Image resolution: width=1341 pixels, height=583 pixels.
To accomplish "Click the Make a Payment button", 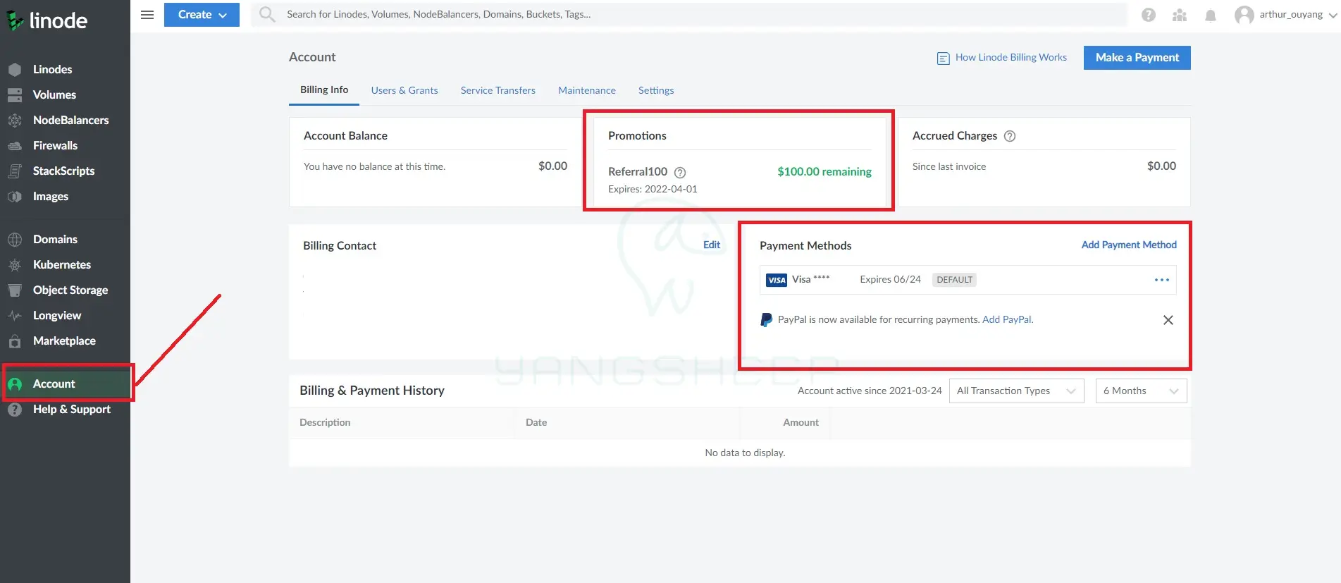I will pyautogui.click(x=1137, y=58).
